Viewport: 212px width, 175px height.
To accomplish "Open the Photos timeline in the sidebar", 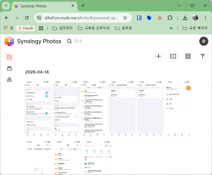I will 9,57.
